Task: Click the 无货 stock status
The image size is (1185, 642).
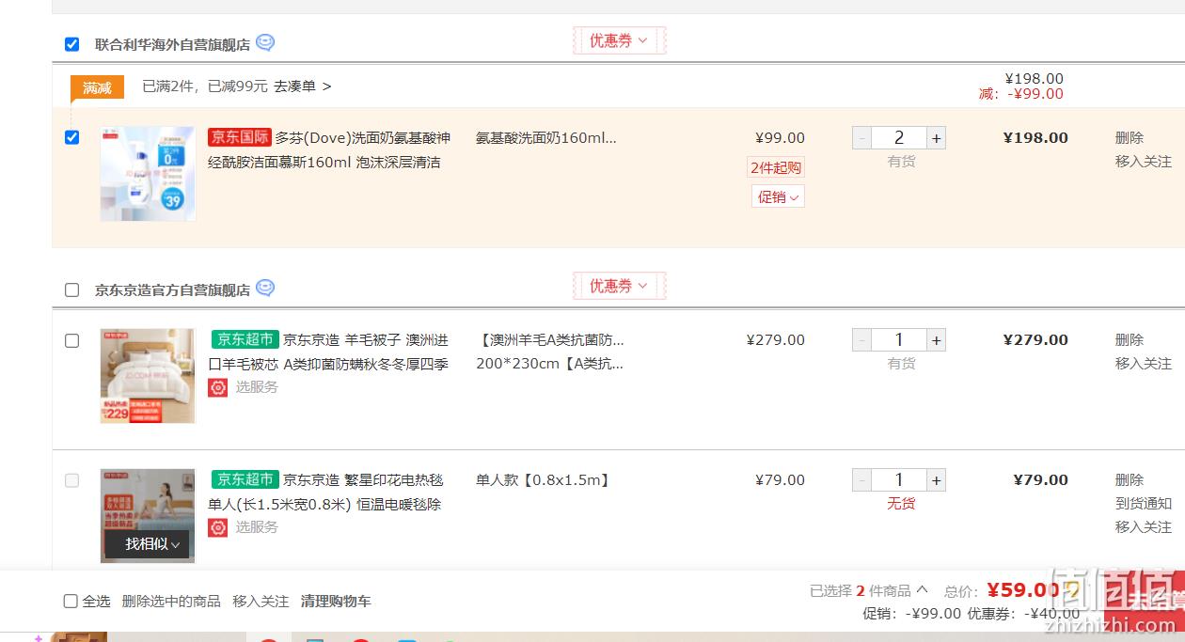Action: (x=901, y=504)
